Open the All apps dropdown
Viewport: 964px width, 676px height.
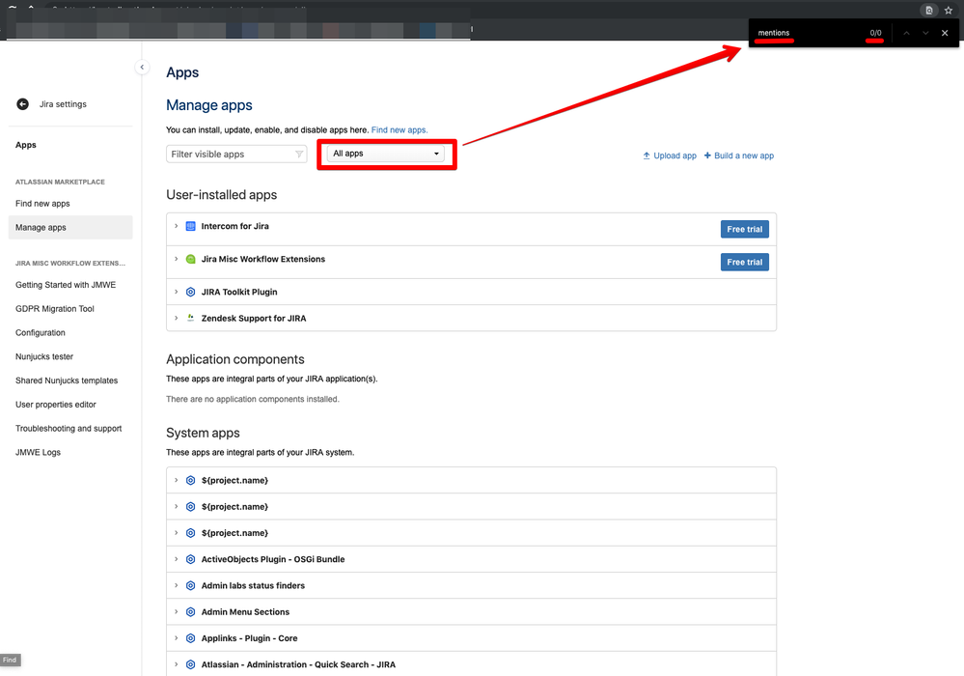click(x=386, y=154)
